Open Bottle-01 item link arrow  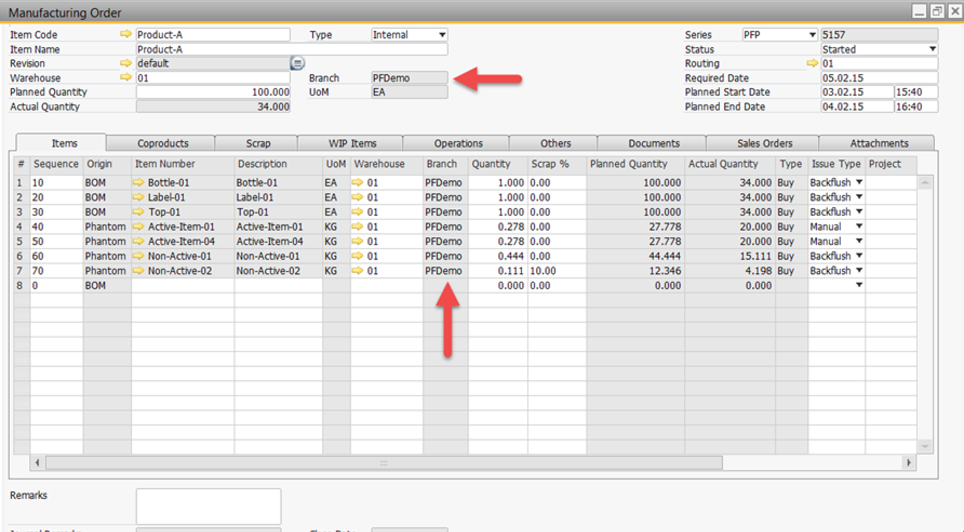tap(138, 183)
